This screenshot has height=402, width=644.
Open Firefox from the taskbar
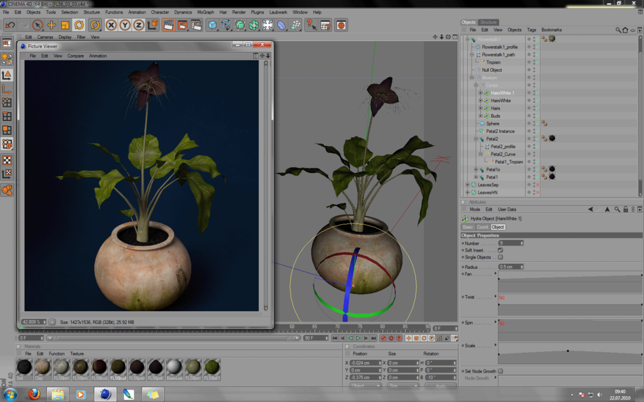[34, 394]
